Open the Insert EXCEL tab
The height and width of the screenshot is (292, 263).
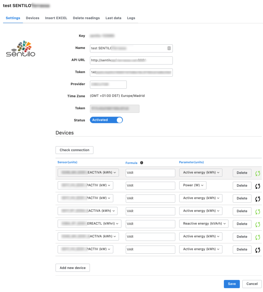(x=56, y=18)
